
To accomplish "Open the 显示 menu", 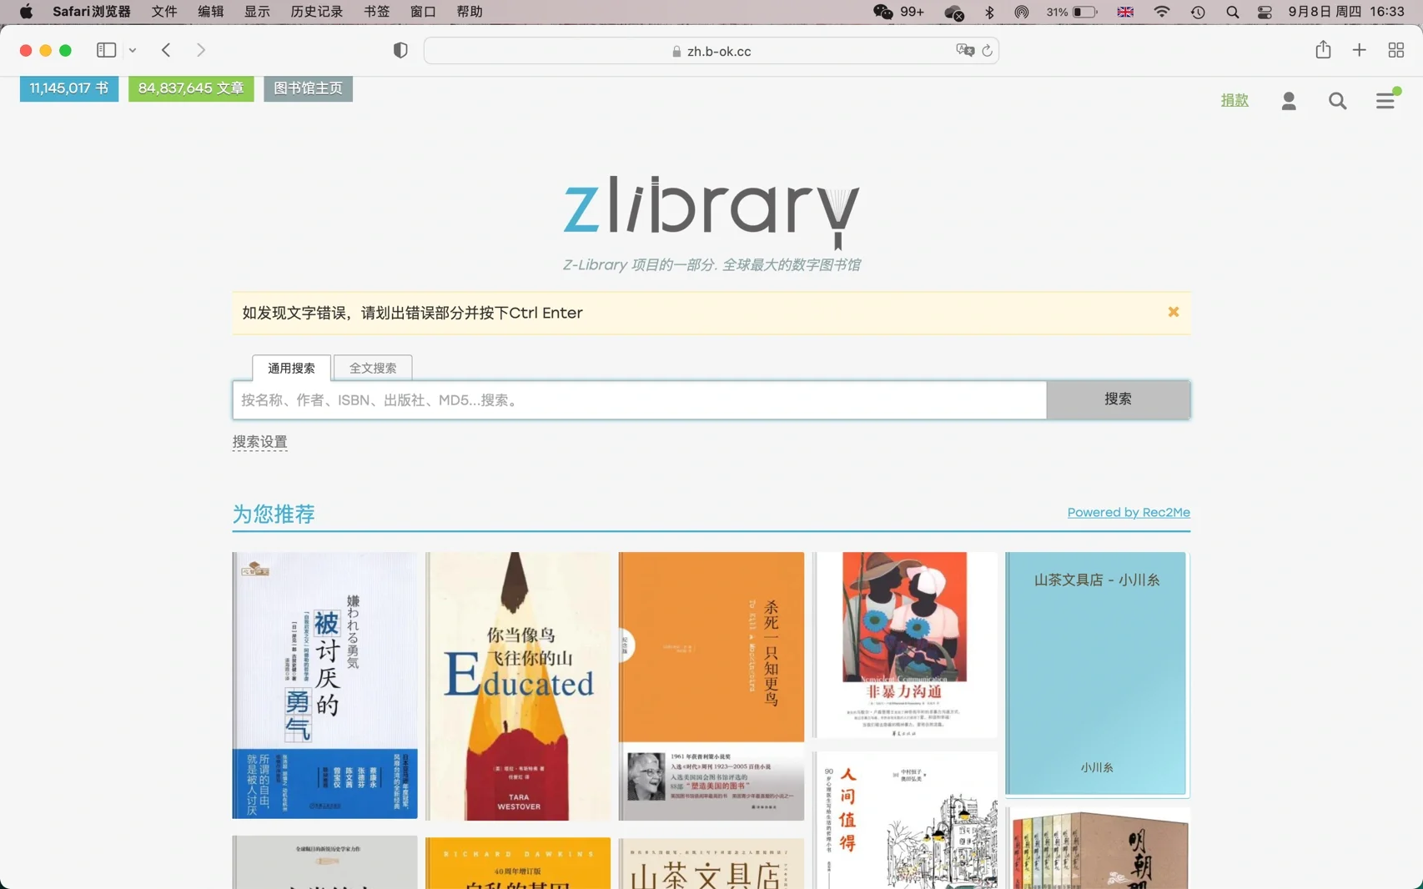I will pyautogui.click(x=257, y=12).
